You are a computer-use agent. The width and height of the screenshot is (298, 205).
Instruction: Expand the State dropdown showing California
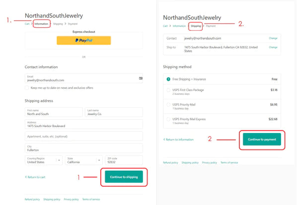(83, 160)
